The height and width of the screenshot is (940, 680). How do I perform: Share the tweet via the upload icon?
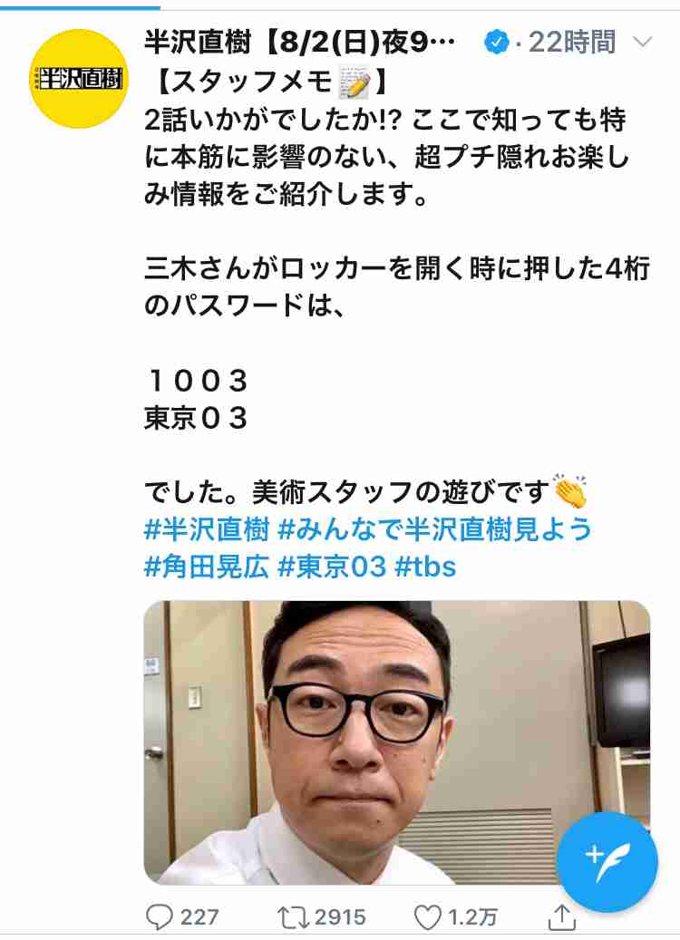(562, 916)
